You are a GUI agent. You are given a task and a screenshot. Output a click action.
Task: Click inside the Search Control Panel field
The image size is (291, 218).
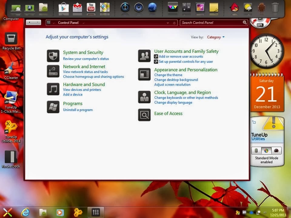pyautogui.click(x=212, y=22)
